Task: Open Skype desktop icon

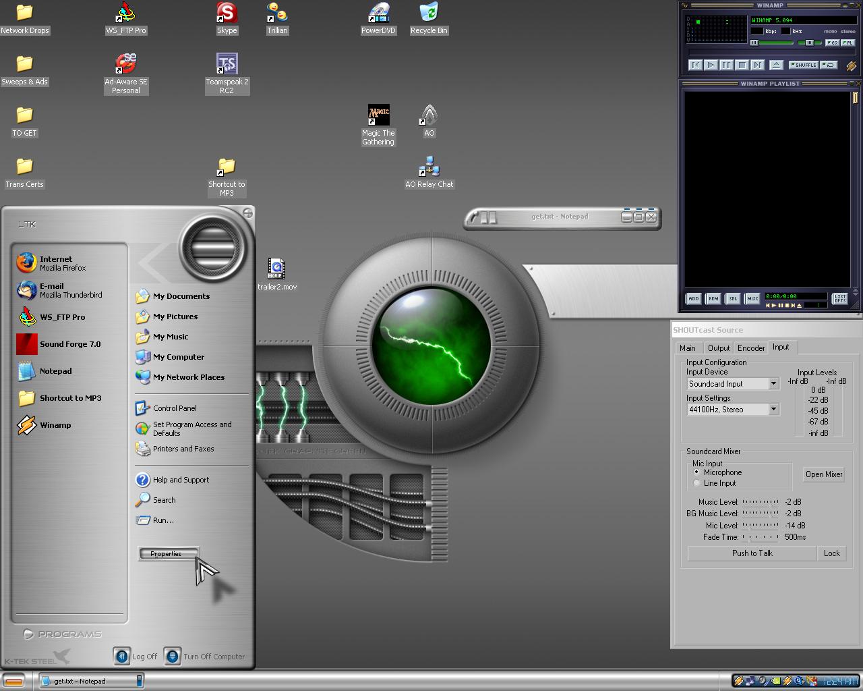Action: click(x=227, y=18)
